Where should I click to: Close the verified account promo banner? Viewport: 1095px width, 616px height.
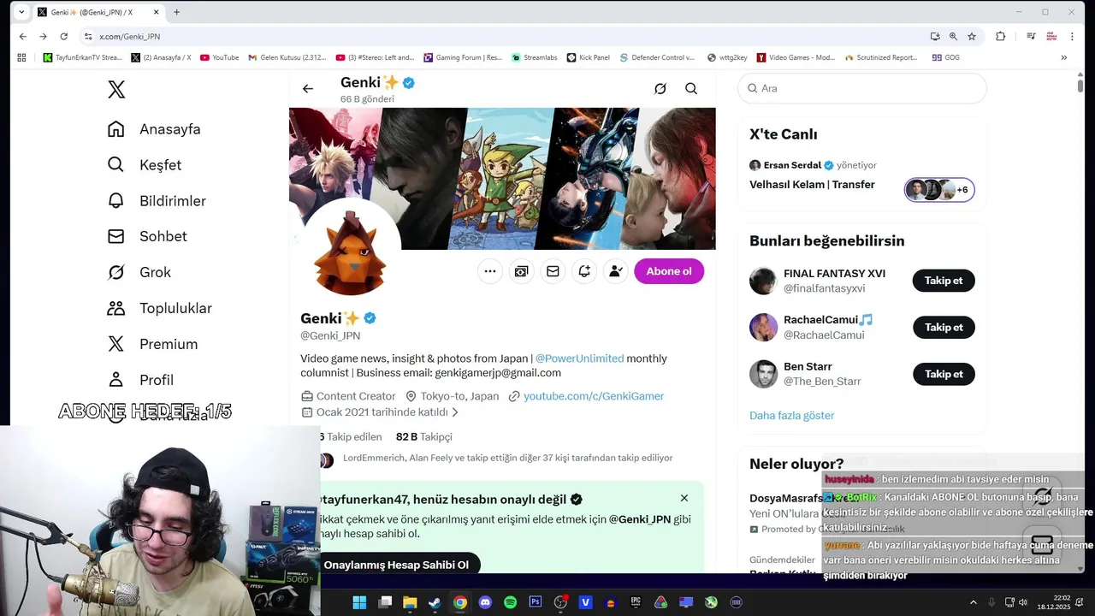684,498
